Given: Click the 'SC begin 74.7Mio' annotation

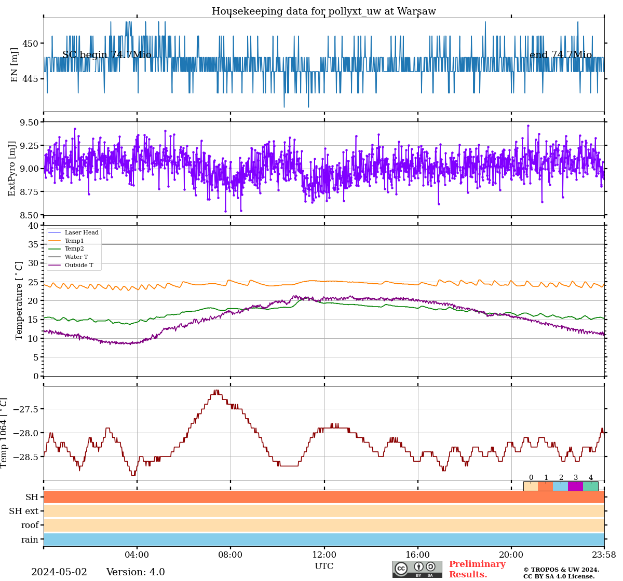Looking at the screenshot, I should 107,55.
